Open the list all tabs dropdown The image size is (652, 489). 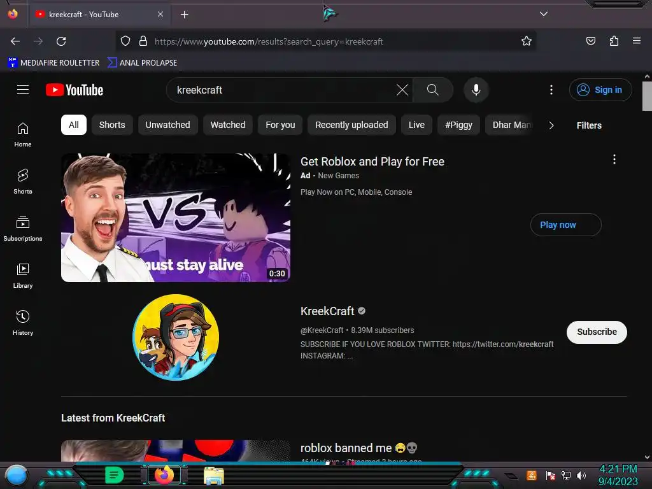coord(544,14)
